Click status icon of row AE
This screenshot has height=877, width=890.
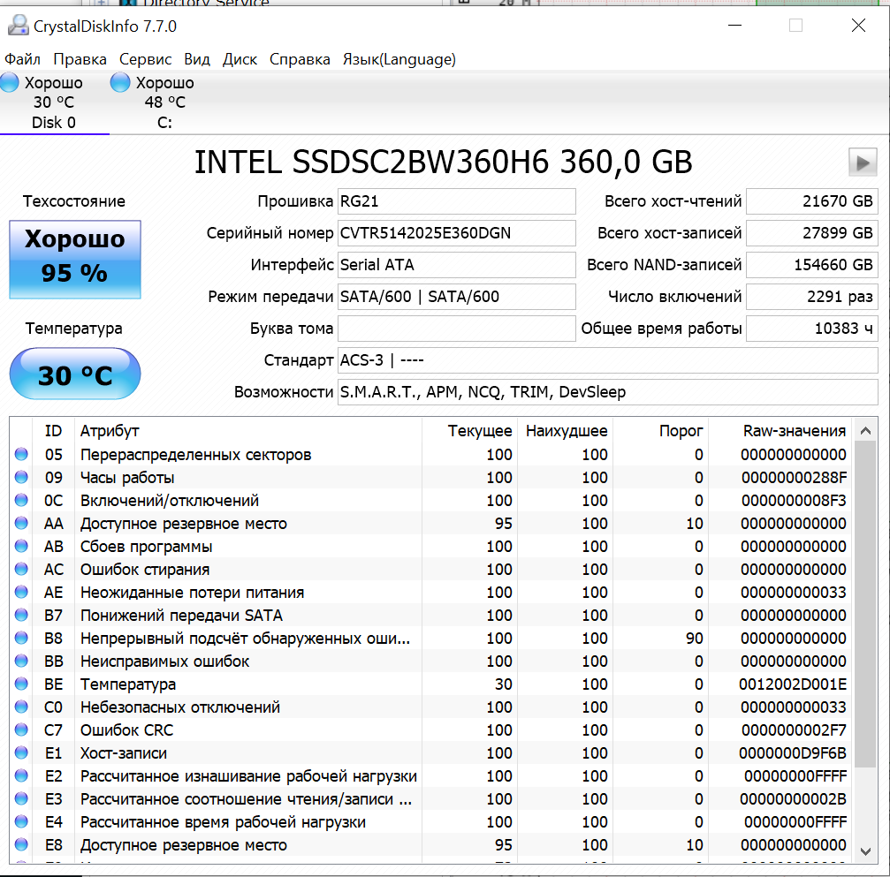tap(21, 592)
